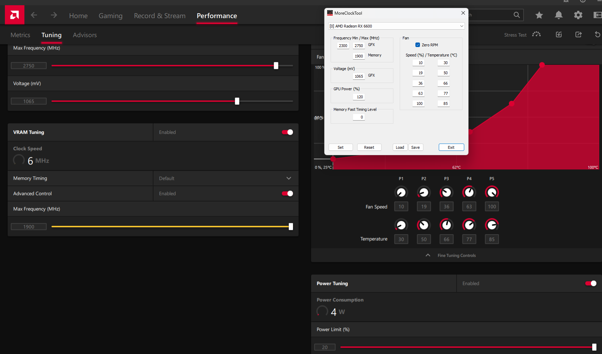Click Save in MoreClockTool

point(416,147)
